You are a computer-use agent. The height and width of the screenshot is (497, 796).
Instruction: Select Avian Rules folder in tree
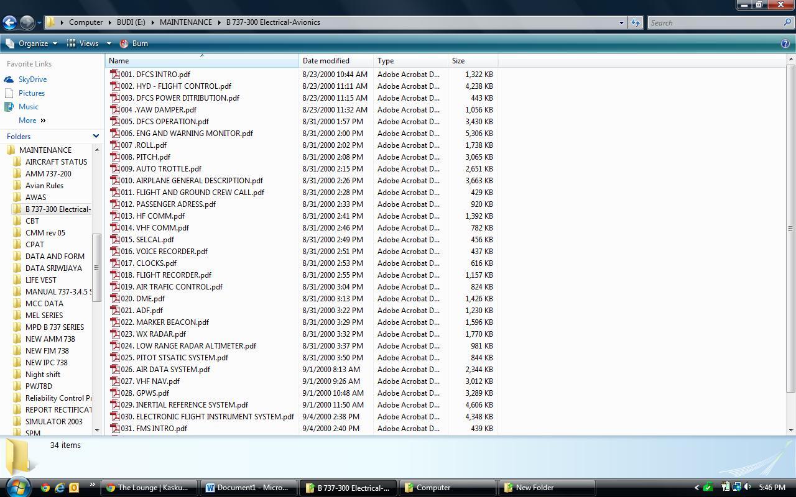44,186
